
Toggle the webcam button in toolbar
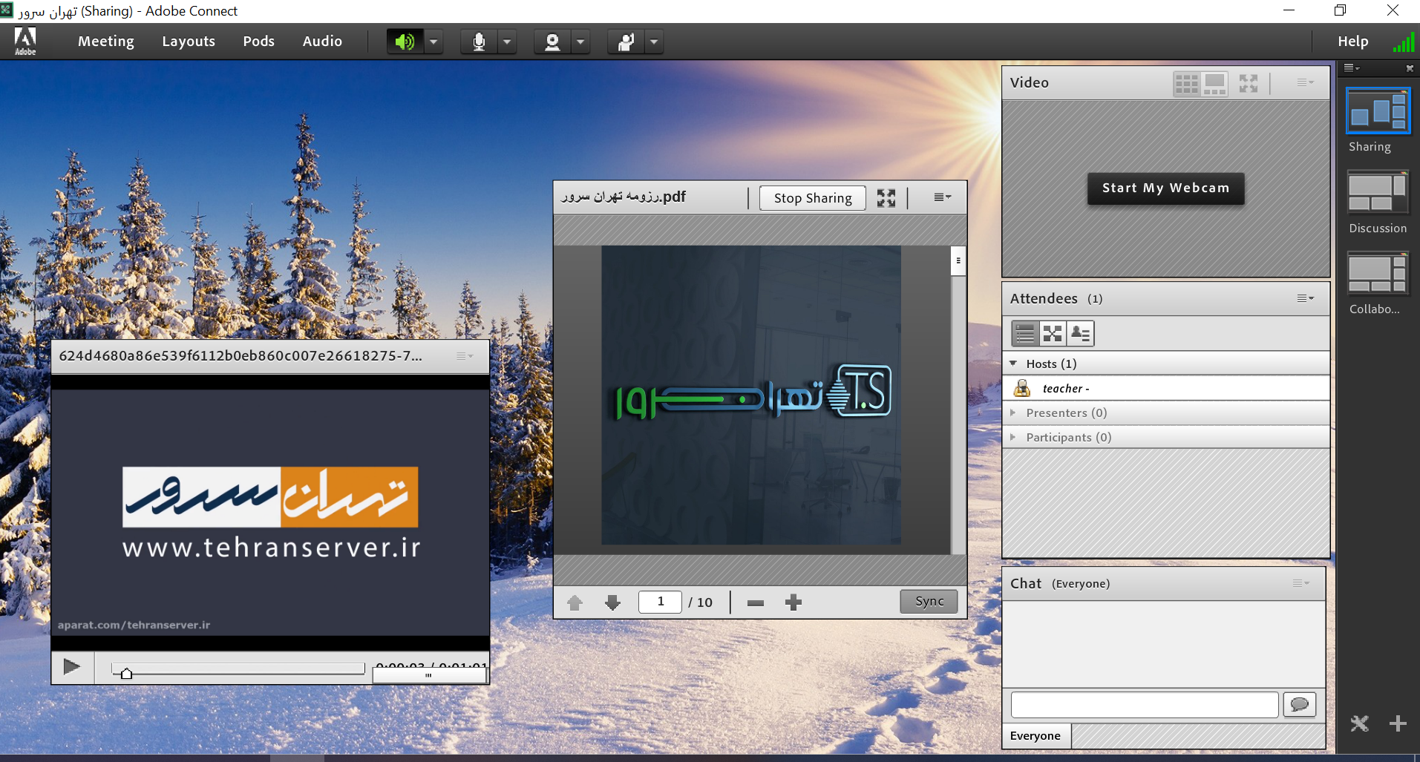552,42
